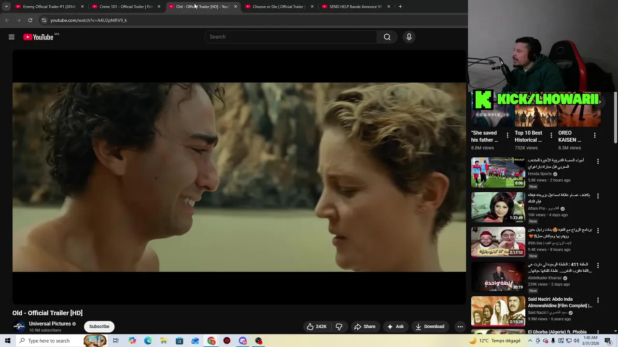Screen dimensions: 618x347
Task: Open the Windows Start menu
Action: coord(8,341)
